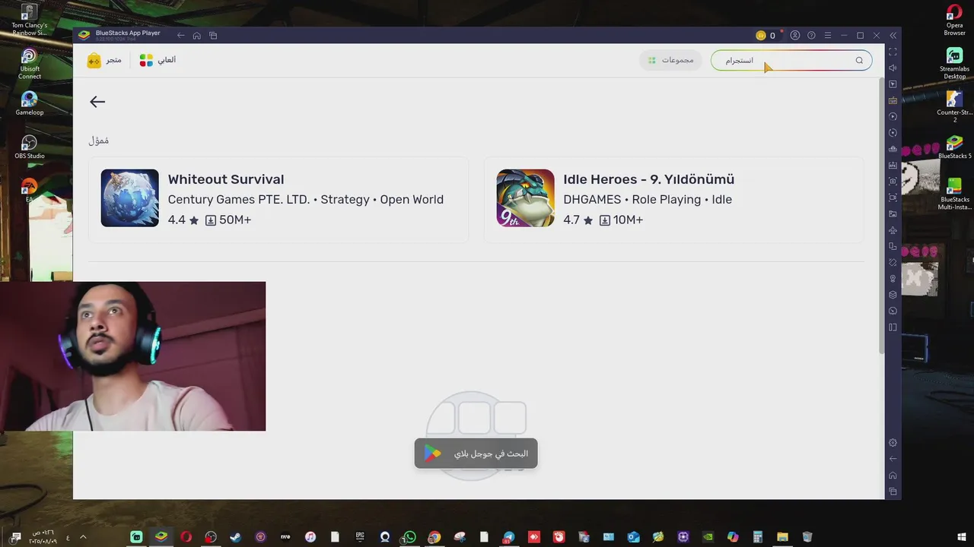Screen dimensions: 974x547
Task: Open BlueStacks Multi-Instance desktop shortcut
Action: pos(954,194)
